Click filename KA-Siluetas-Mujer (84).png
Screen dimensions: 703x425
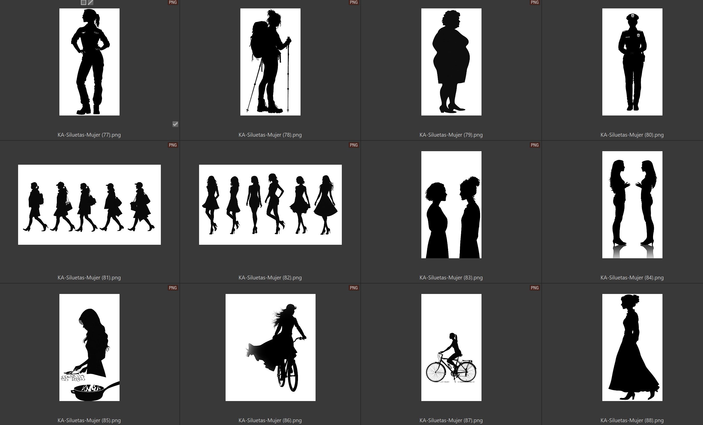point(632,277)
